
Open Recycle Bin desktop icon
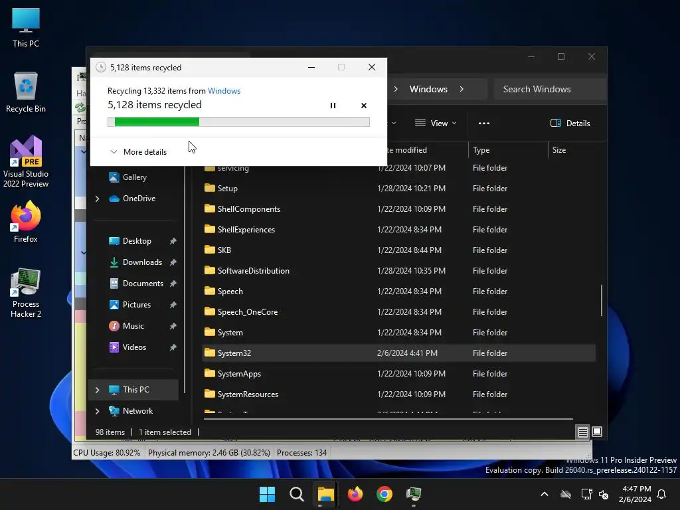(26, 92)
